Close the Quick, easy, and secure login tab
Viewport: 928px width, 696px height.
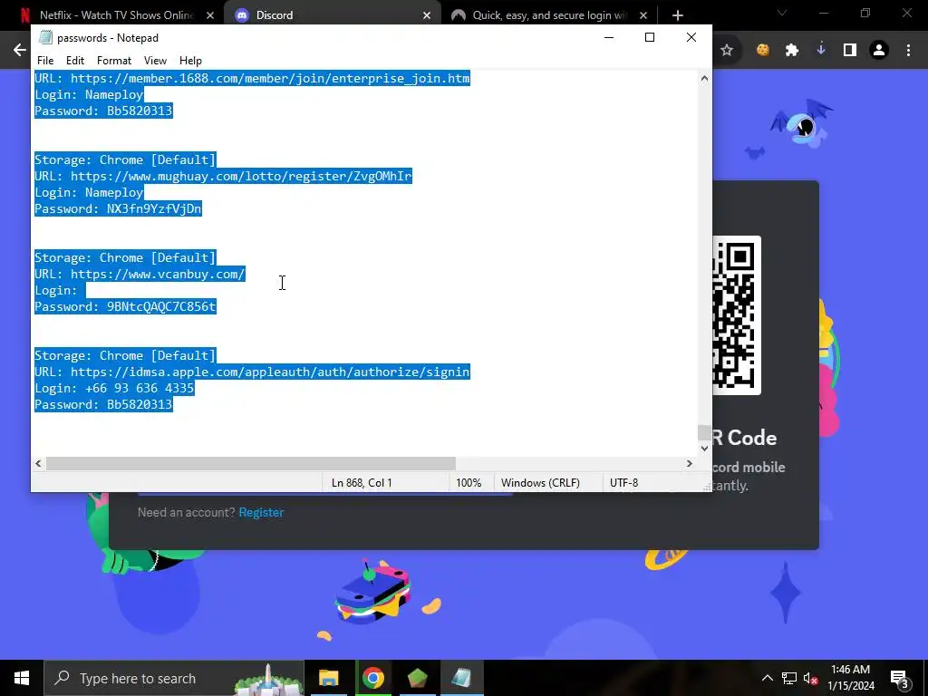643,15
